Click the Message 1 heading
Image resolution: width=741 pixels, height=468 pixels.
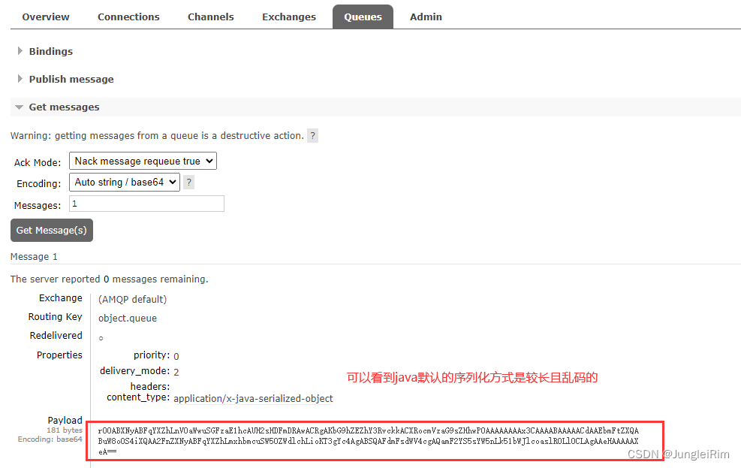34,256
